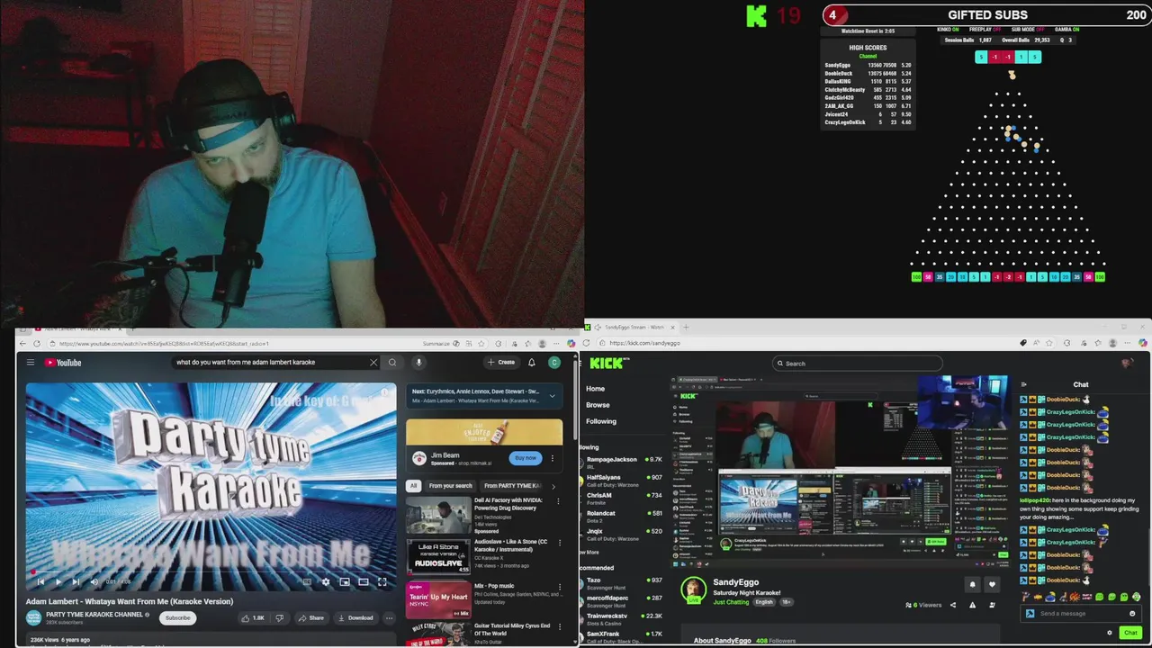This screenshot has height=648, width=1152.
Task: Mute the YouTube player volume
Action: tap(94, 582)
